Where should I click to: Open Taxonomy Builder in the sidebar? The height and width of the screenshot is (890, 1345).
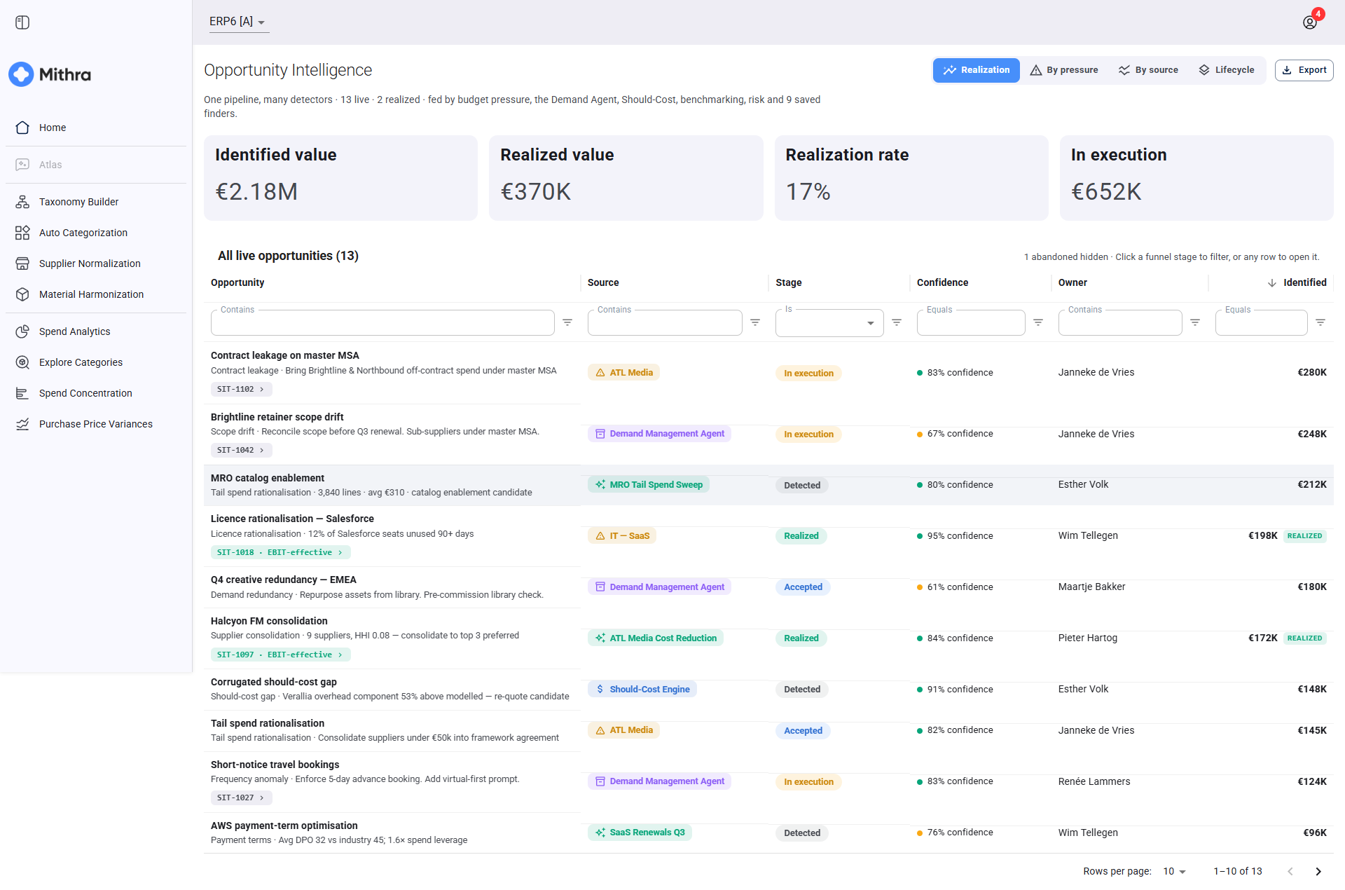click(96, 202)
